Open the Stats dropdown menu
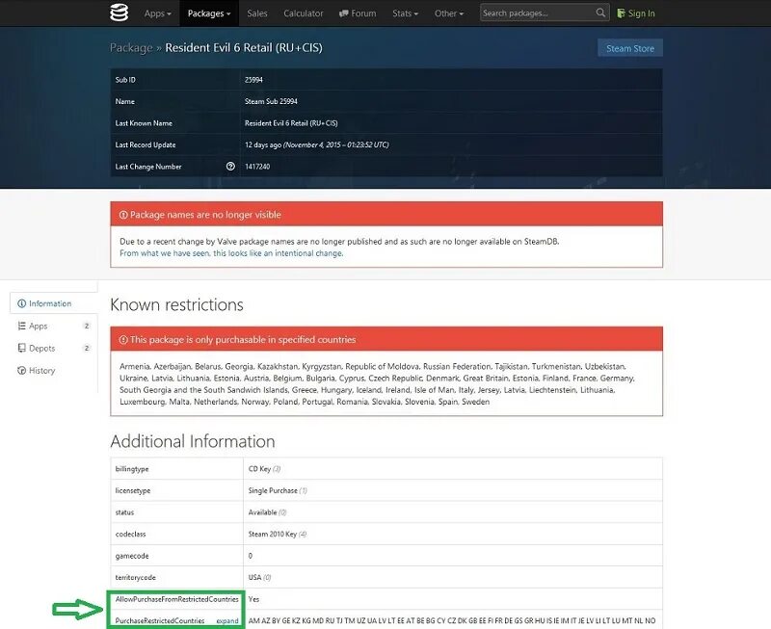This screenshot has height=629, width=771. coord(404,13)
